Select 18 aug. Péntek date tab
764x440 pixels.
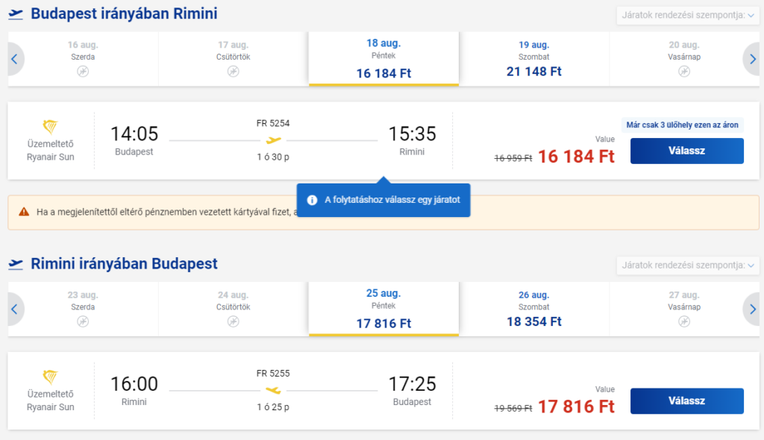[383, 59]
